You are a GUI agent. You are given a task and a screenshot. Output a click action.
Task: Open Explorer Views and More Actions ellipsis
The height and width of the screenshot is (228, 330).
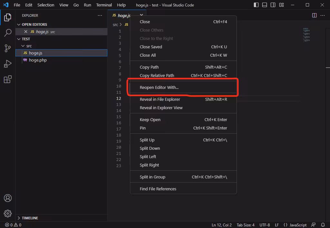(100, 15)
